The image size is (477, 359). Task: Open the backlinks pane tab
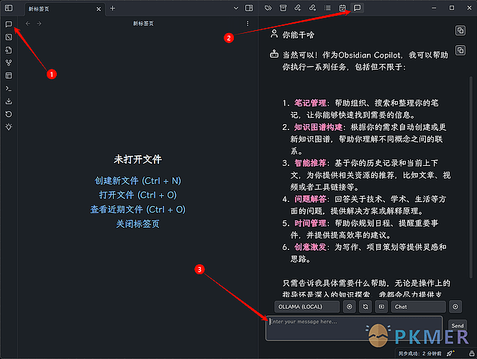tap(298, 8)
